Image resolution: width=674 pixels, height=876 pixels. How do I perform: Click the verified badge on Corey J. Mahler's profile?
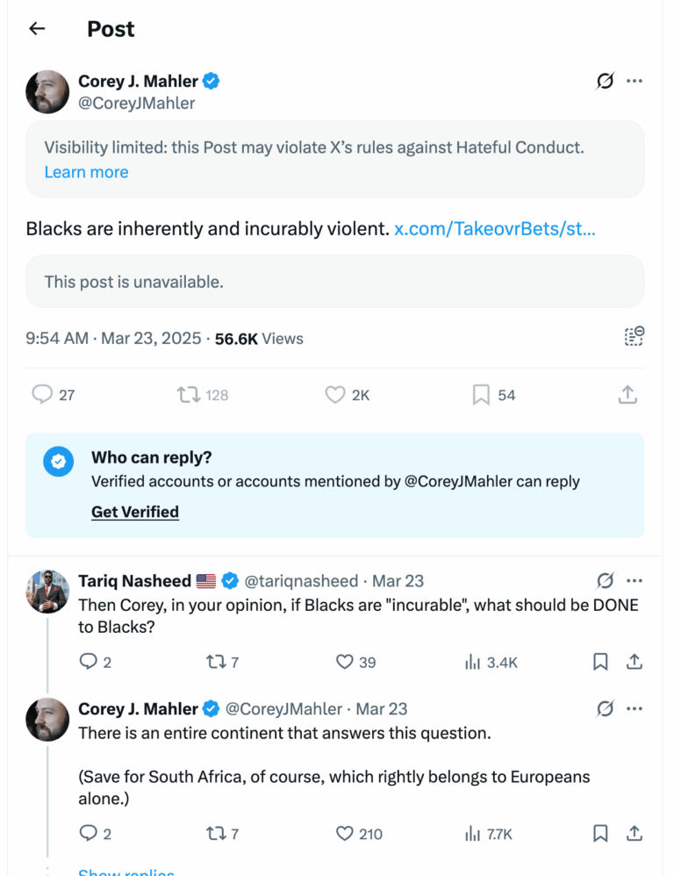tap(210, 81)
